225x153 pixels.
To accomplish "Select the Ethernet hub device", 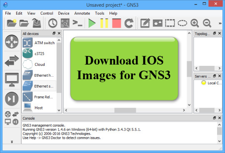I will tap(39, 75).
